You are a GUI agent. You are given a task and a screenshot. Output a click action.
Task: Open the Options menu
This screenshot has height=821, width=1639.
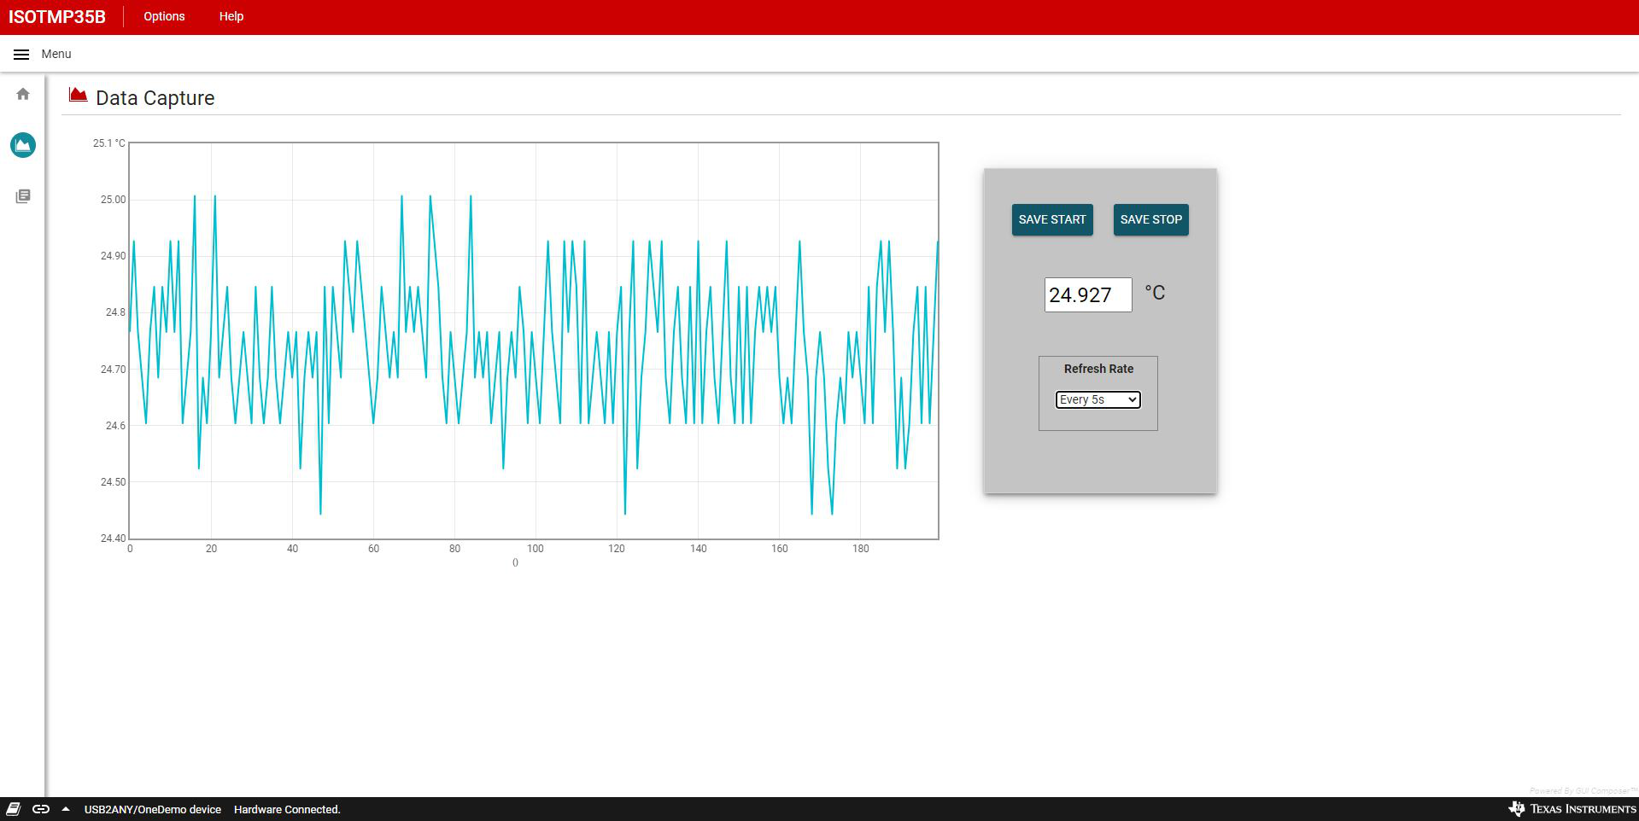164,16
